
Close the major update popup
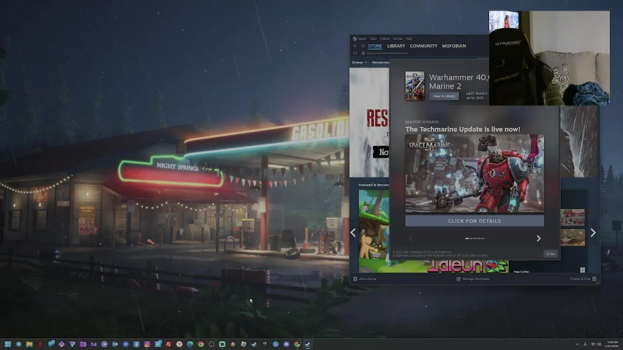tap(550, 254)
